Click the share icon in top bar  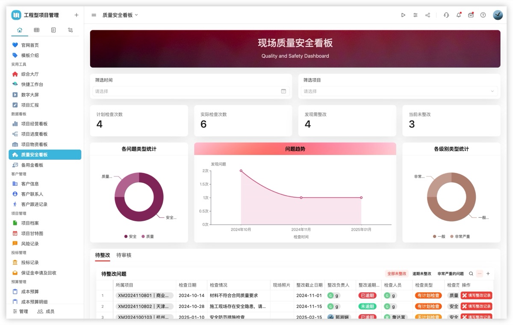coord(427,15)
